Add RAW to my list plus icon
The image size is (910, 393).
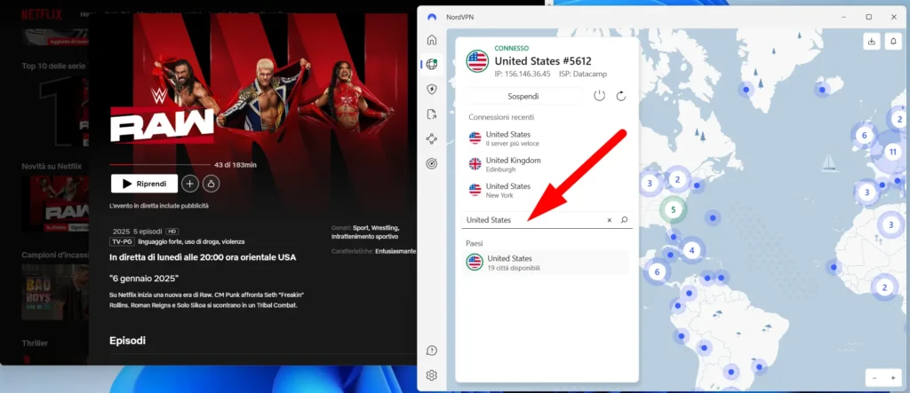point(190,184)
